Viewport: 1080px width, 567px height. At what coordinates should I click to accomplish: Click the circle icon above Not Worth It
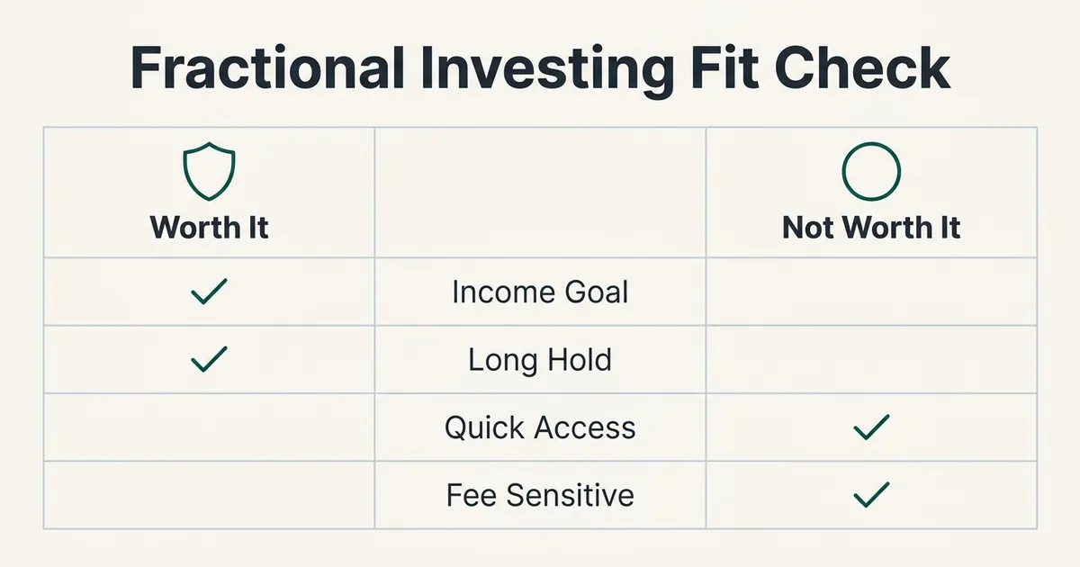coord(871,171)
